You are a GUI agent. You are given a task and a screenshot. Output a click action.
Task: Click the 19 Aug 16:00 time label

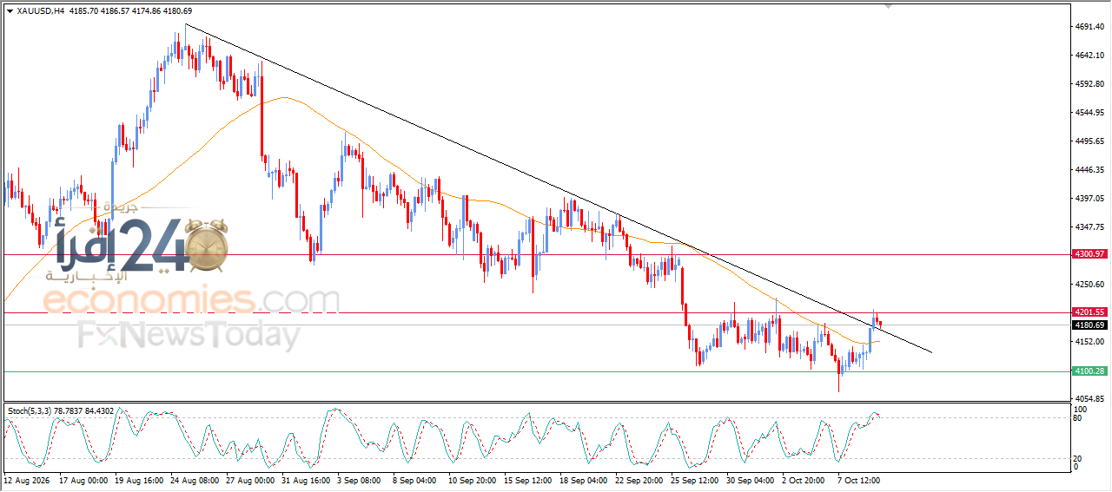pyautogui.click(x=139, y=479)
